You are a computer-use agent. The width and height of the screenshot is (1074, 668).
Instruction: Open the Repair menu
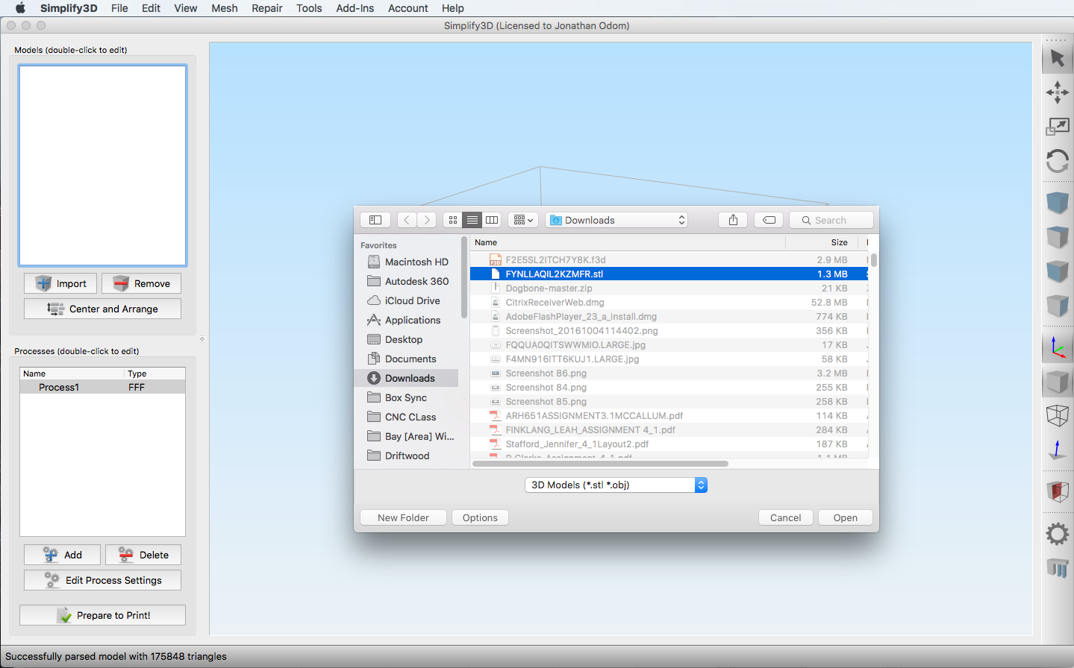pyautogui.click(x=266, y=8)
